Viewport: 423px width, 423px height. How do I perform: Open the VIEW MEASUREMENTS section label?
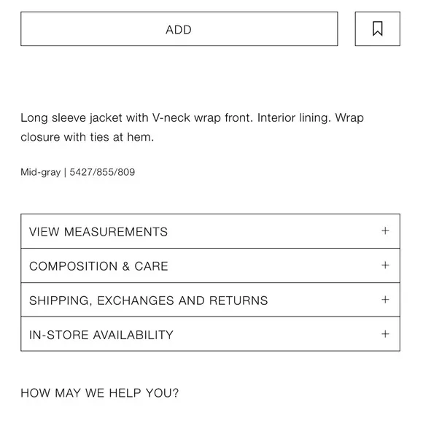[x=98, y=232]
